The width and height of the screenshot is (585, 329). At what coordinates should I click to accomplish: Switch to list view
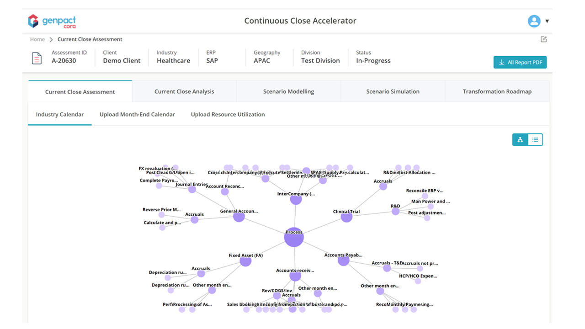click(535, 140)
